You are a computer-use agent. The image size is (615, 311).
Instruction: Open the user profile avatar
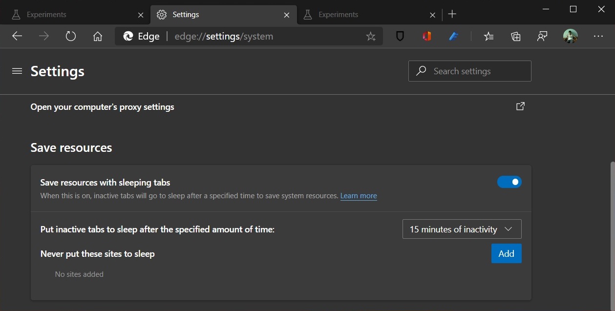pos(570,36)
